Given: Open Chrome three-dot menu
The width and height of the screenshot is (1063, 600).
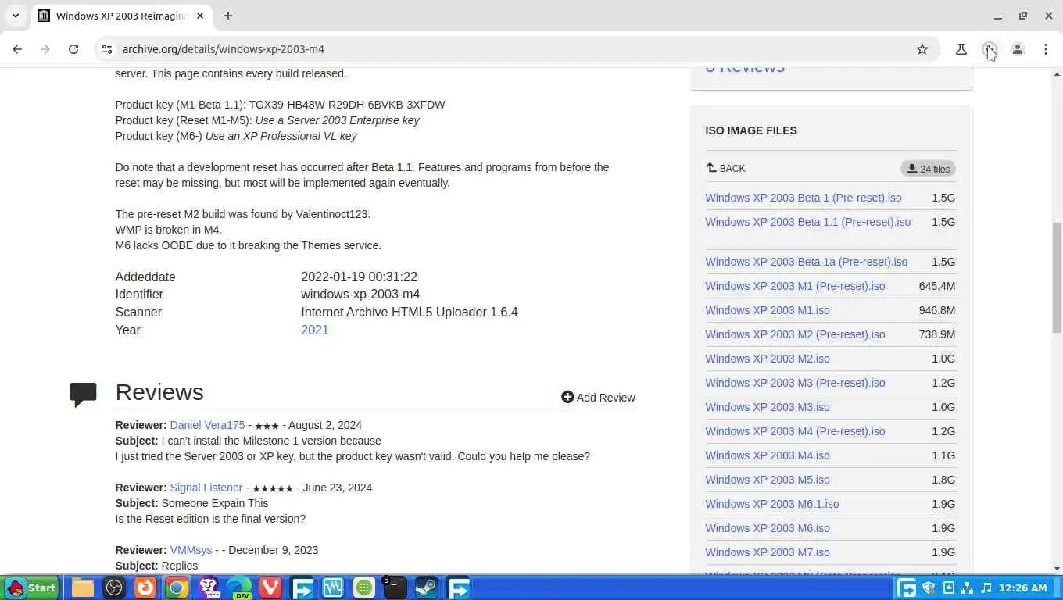Looking at the screenshot, I should [1046, 49].
